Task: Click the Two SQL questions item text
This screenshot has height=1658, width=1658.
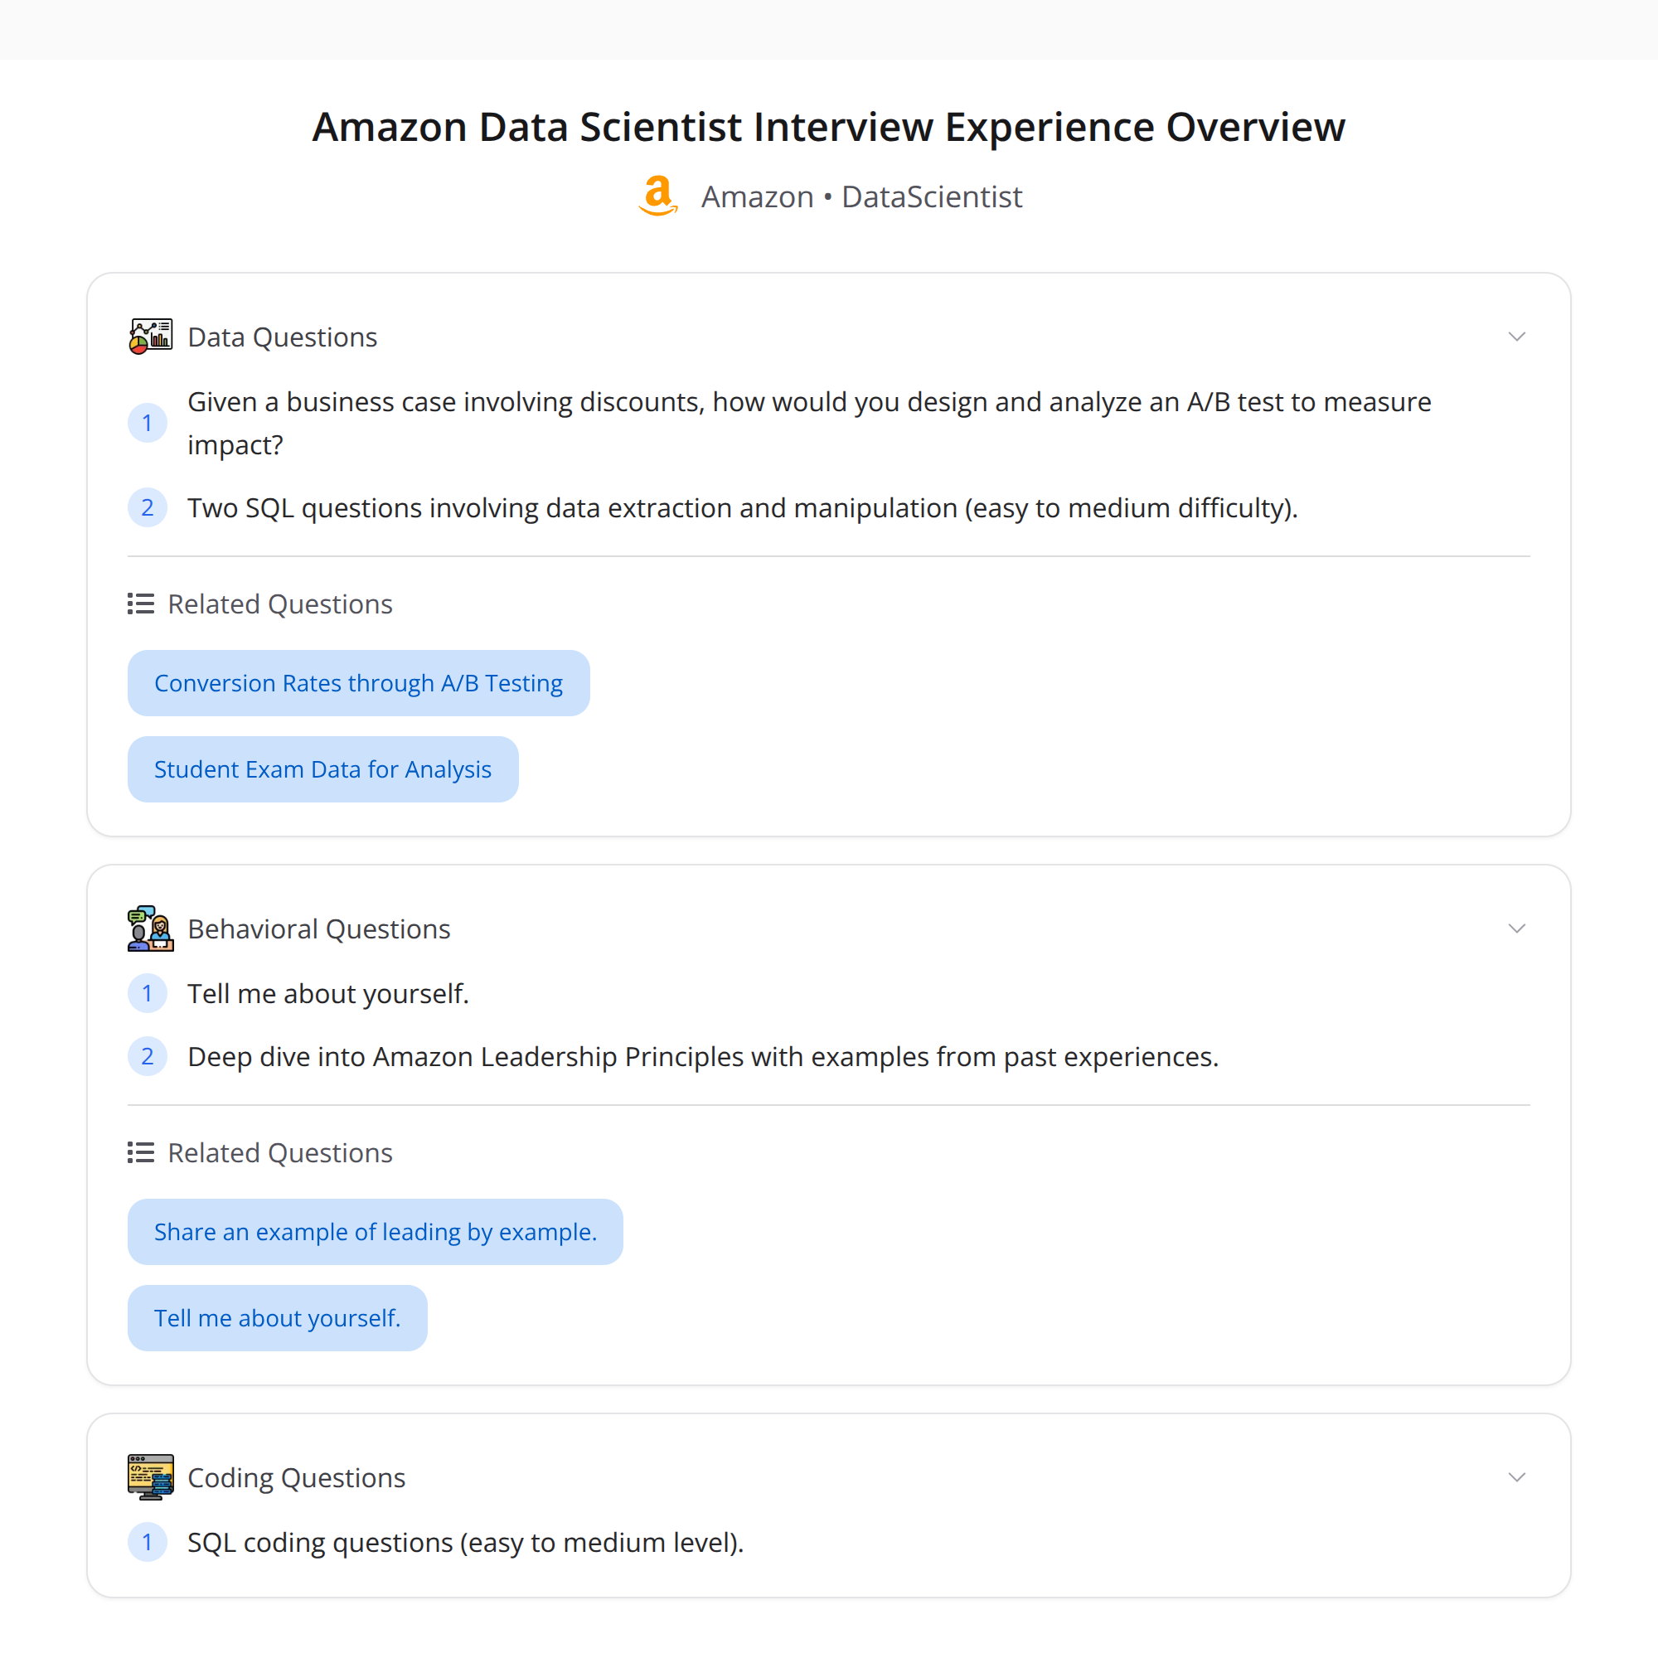Action: (x=742, y=508)
